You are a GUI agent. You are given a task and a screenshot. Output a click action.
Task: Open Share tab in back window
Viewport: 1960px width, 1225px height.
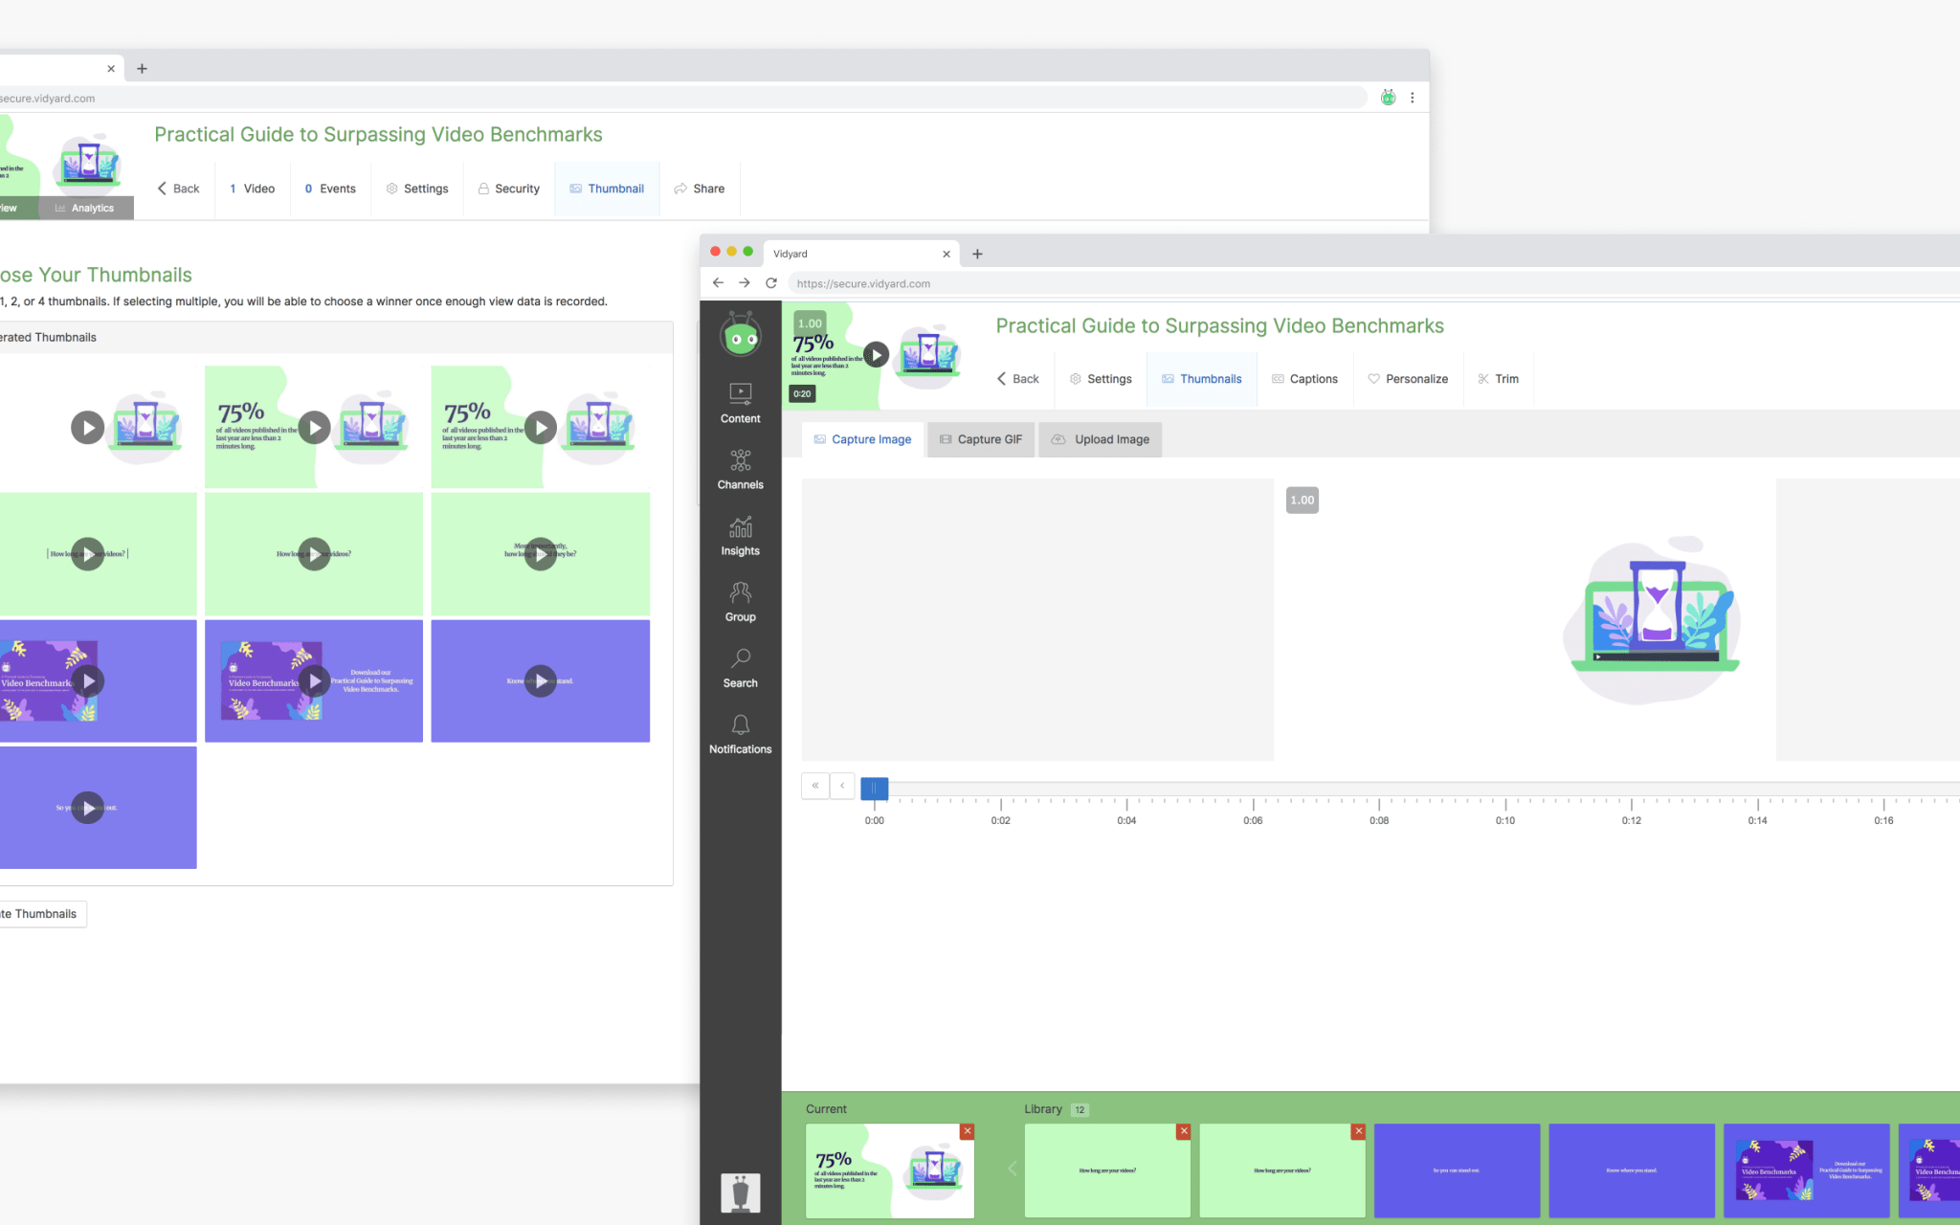pos(700,189)
